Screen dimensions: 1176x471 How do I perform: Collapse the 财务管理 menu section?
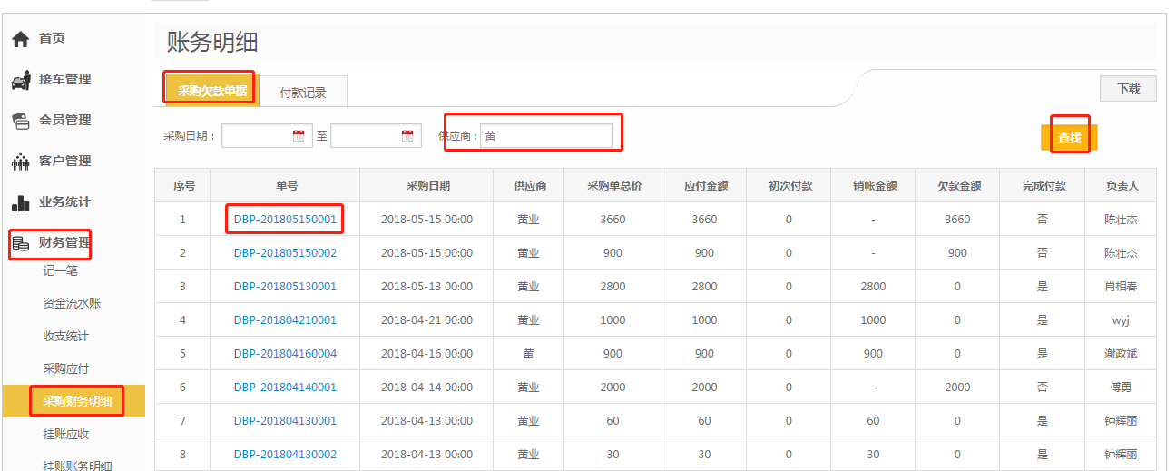(x=64, y=243)
